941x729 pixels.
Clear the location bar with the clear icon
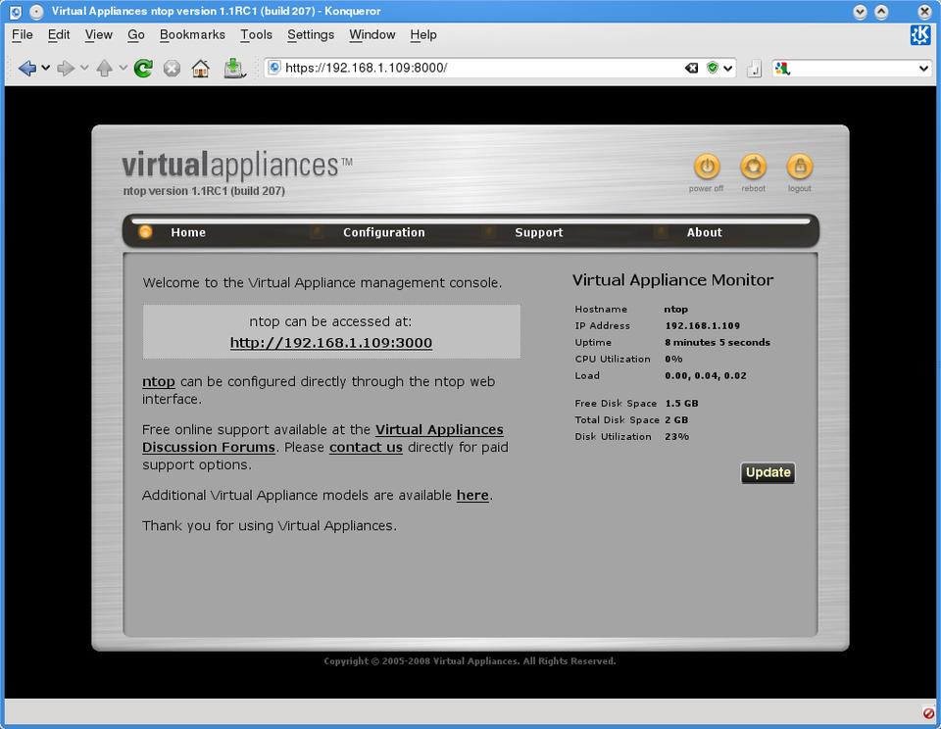[x=691, y=69]
